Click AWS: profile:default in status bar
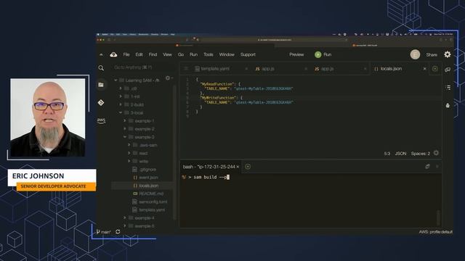This screenshot has width=465, height=261. (x=436, y=232)
